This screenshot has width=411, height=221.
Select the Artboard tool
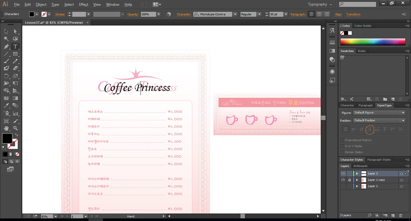[6, 121]
